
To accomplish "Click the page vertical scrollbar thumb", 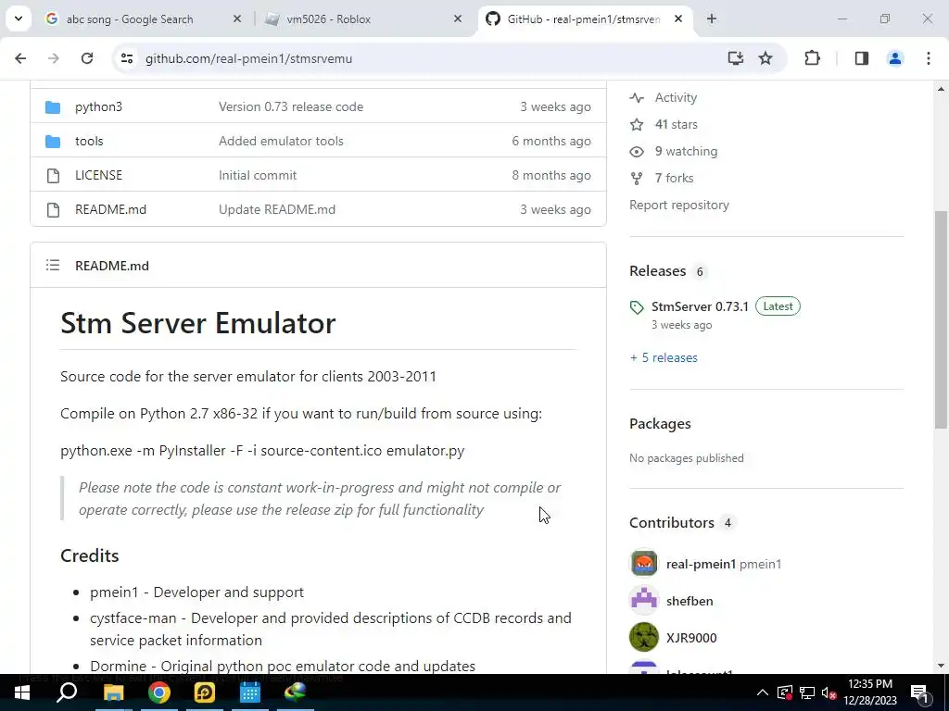I will coord(942,319).
